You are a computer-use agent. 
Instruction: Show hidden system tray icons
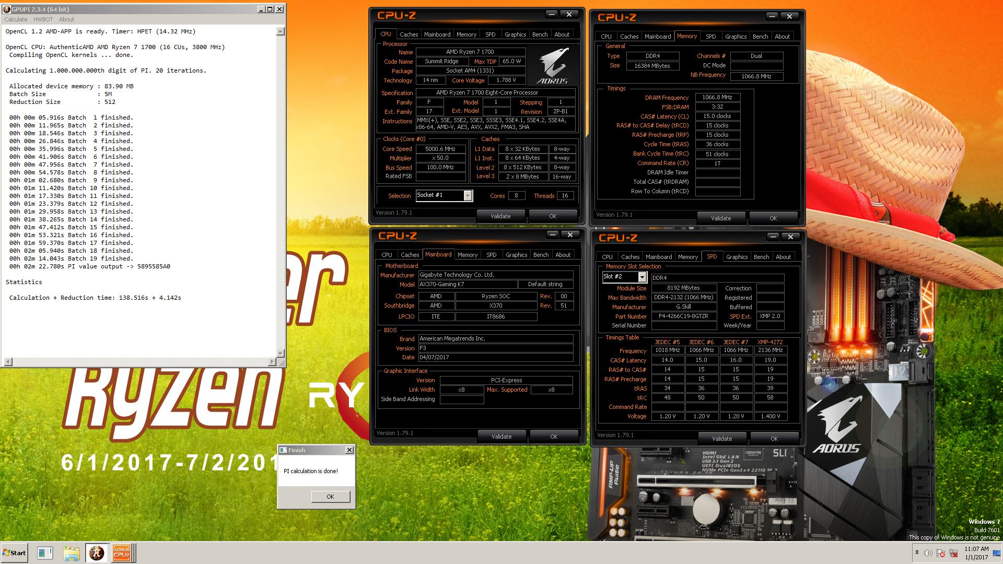click(x=917, y=553)
